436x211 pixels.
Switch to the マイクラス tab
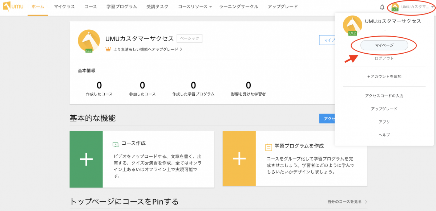point(64,7)
